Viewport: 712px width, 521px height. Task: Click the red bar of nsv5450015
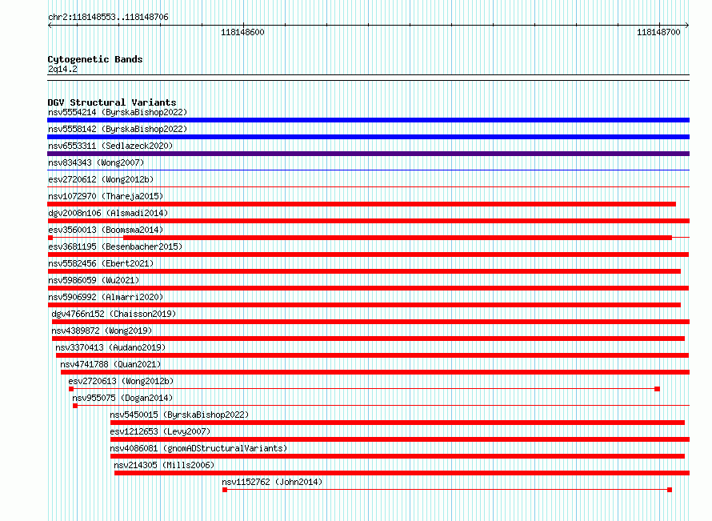click(398, 423)
